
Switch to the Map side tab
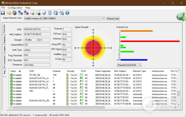(x=4, y=72)
